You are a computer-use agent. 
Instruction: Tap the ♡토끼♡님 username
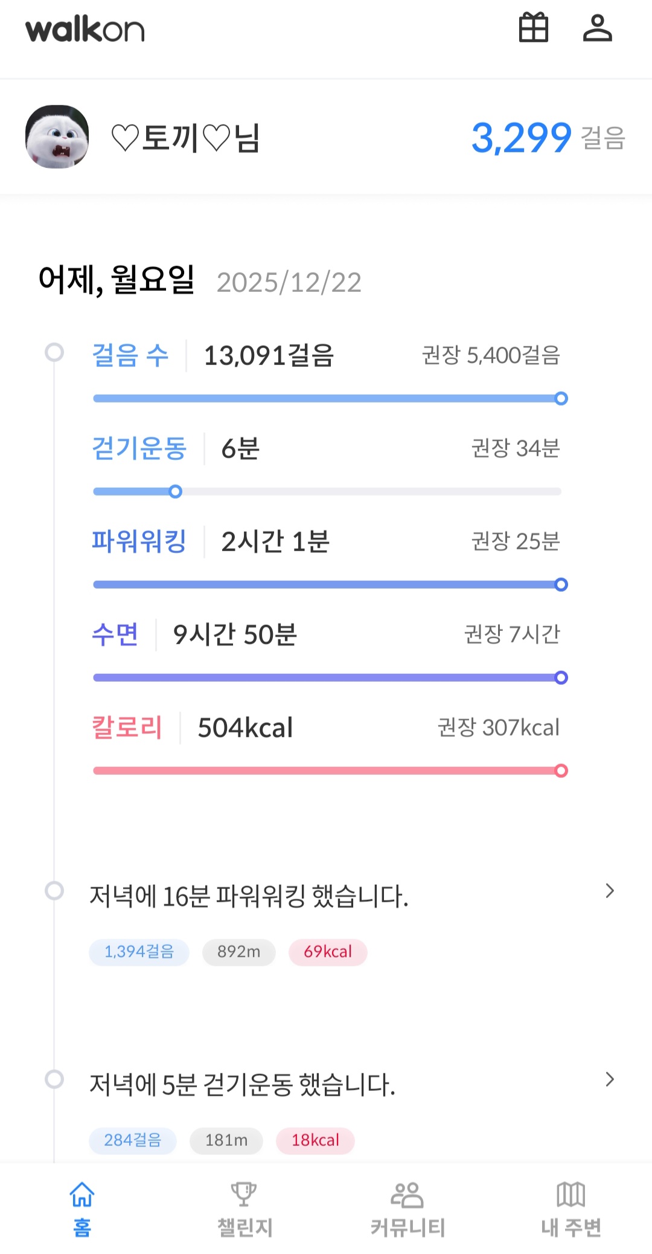click(186, 138)
